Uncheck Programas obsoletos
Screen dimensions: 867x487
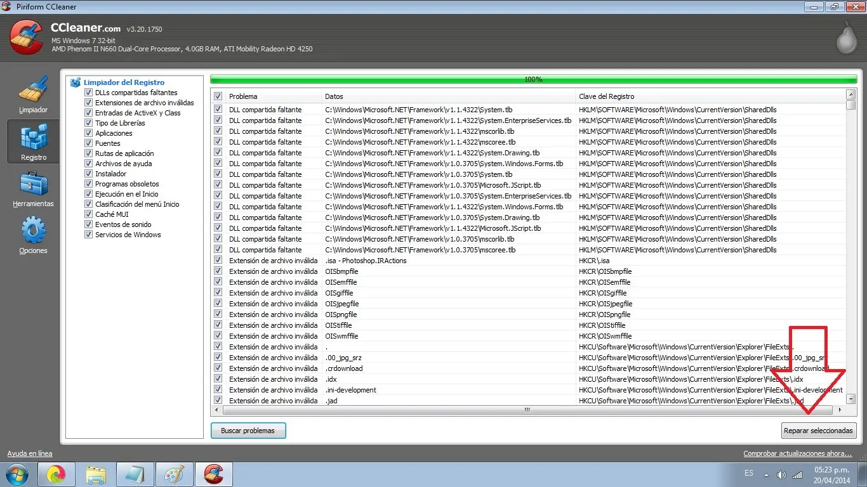pyautogui.click(x=89, y=184)
